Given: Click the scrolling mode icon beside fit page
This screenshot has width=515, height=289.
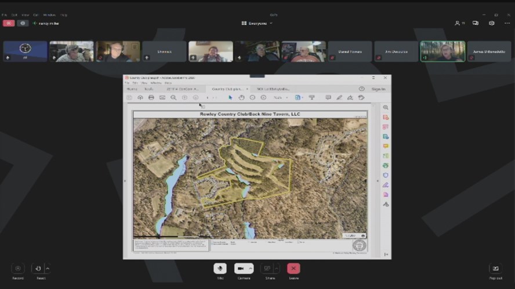Looking at the screenshot, I should (311, 98).
